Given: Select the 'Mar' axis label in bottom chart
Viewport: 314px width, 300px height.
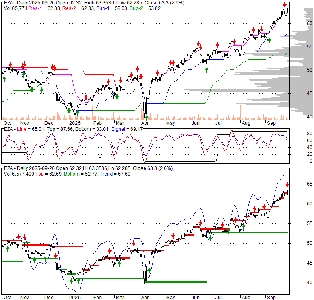Looking at the screenshot, I should coord(120,298).
